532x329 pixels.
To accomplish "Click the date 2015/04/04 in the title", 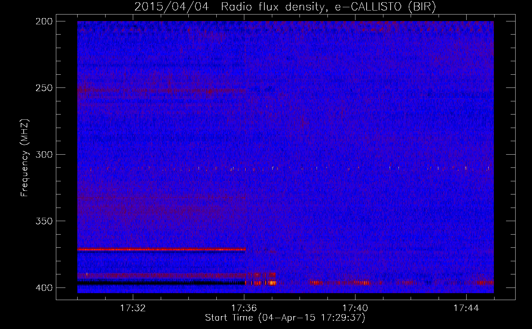I will pos(172,7).
